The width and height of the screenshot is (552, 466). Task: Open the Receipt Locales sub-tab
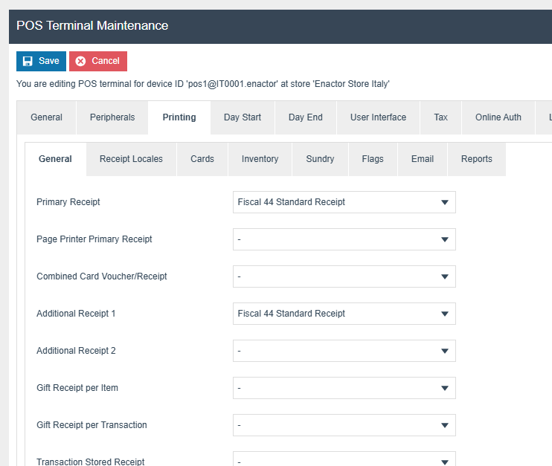(x=131, y=159)
